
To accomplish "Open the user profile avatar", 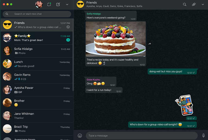I will (x=39, y=4).
